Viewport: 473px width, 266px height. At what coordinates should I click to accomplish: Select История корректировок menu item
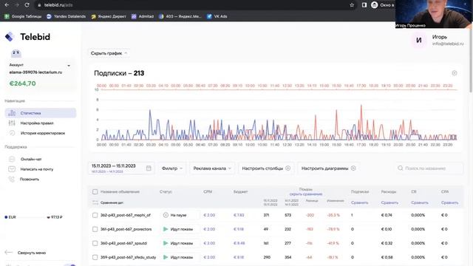pos(41,133)
